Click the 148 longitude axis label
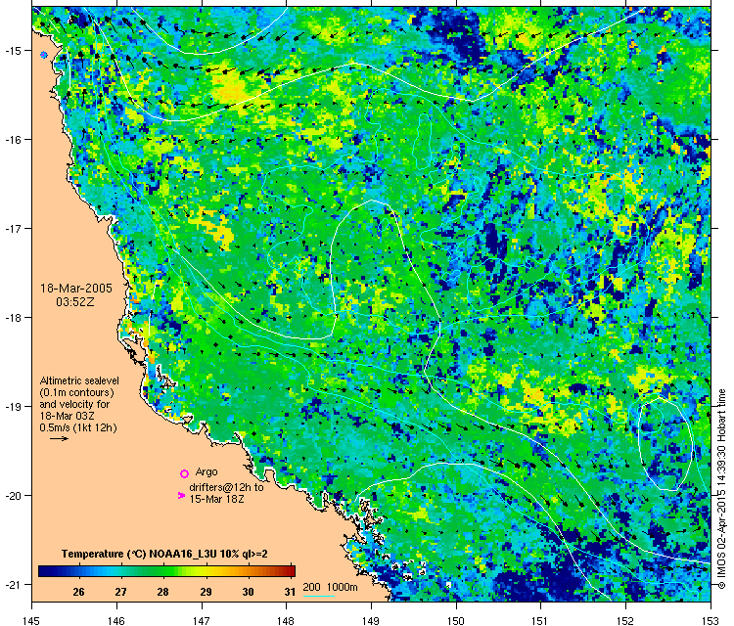 point(286,620)
